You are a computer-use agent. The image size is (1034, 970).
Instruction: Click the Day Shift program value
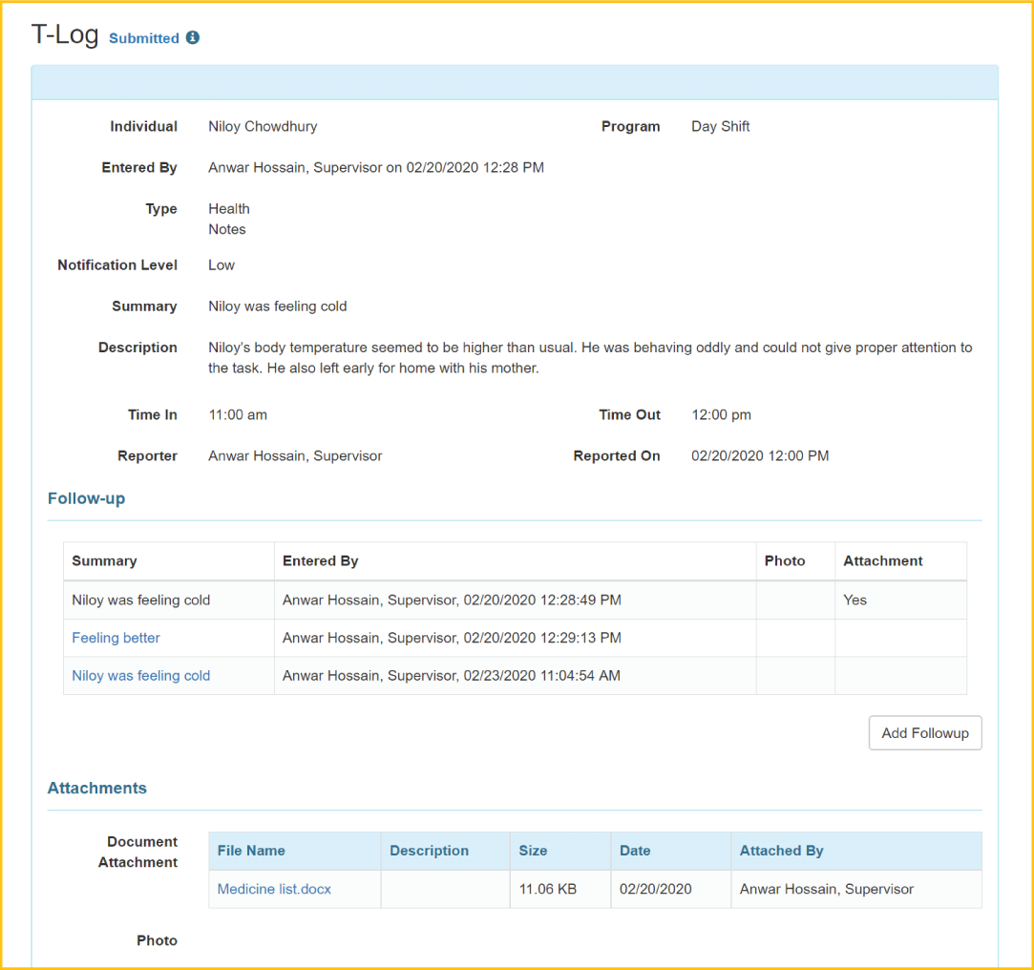tap(720, 127)
